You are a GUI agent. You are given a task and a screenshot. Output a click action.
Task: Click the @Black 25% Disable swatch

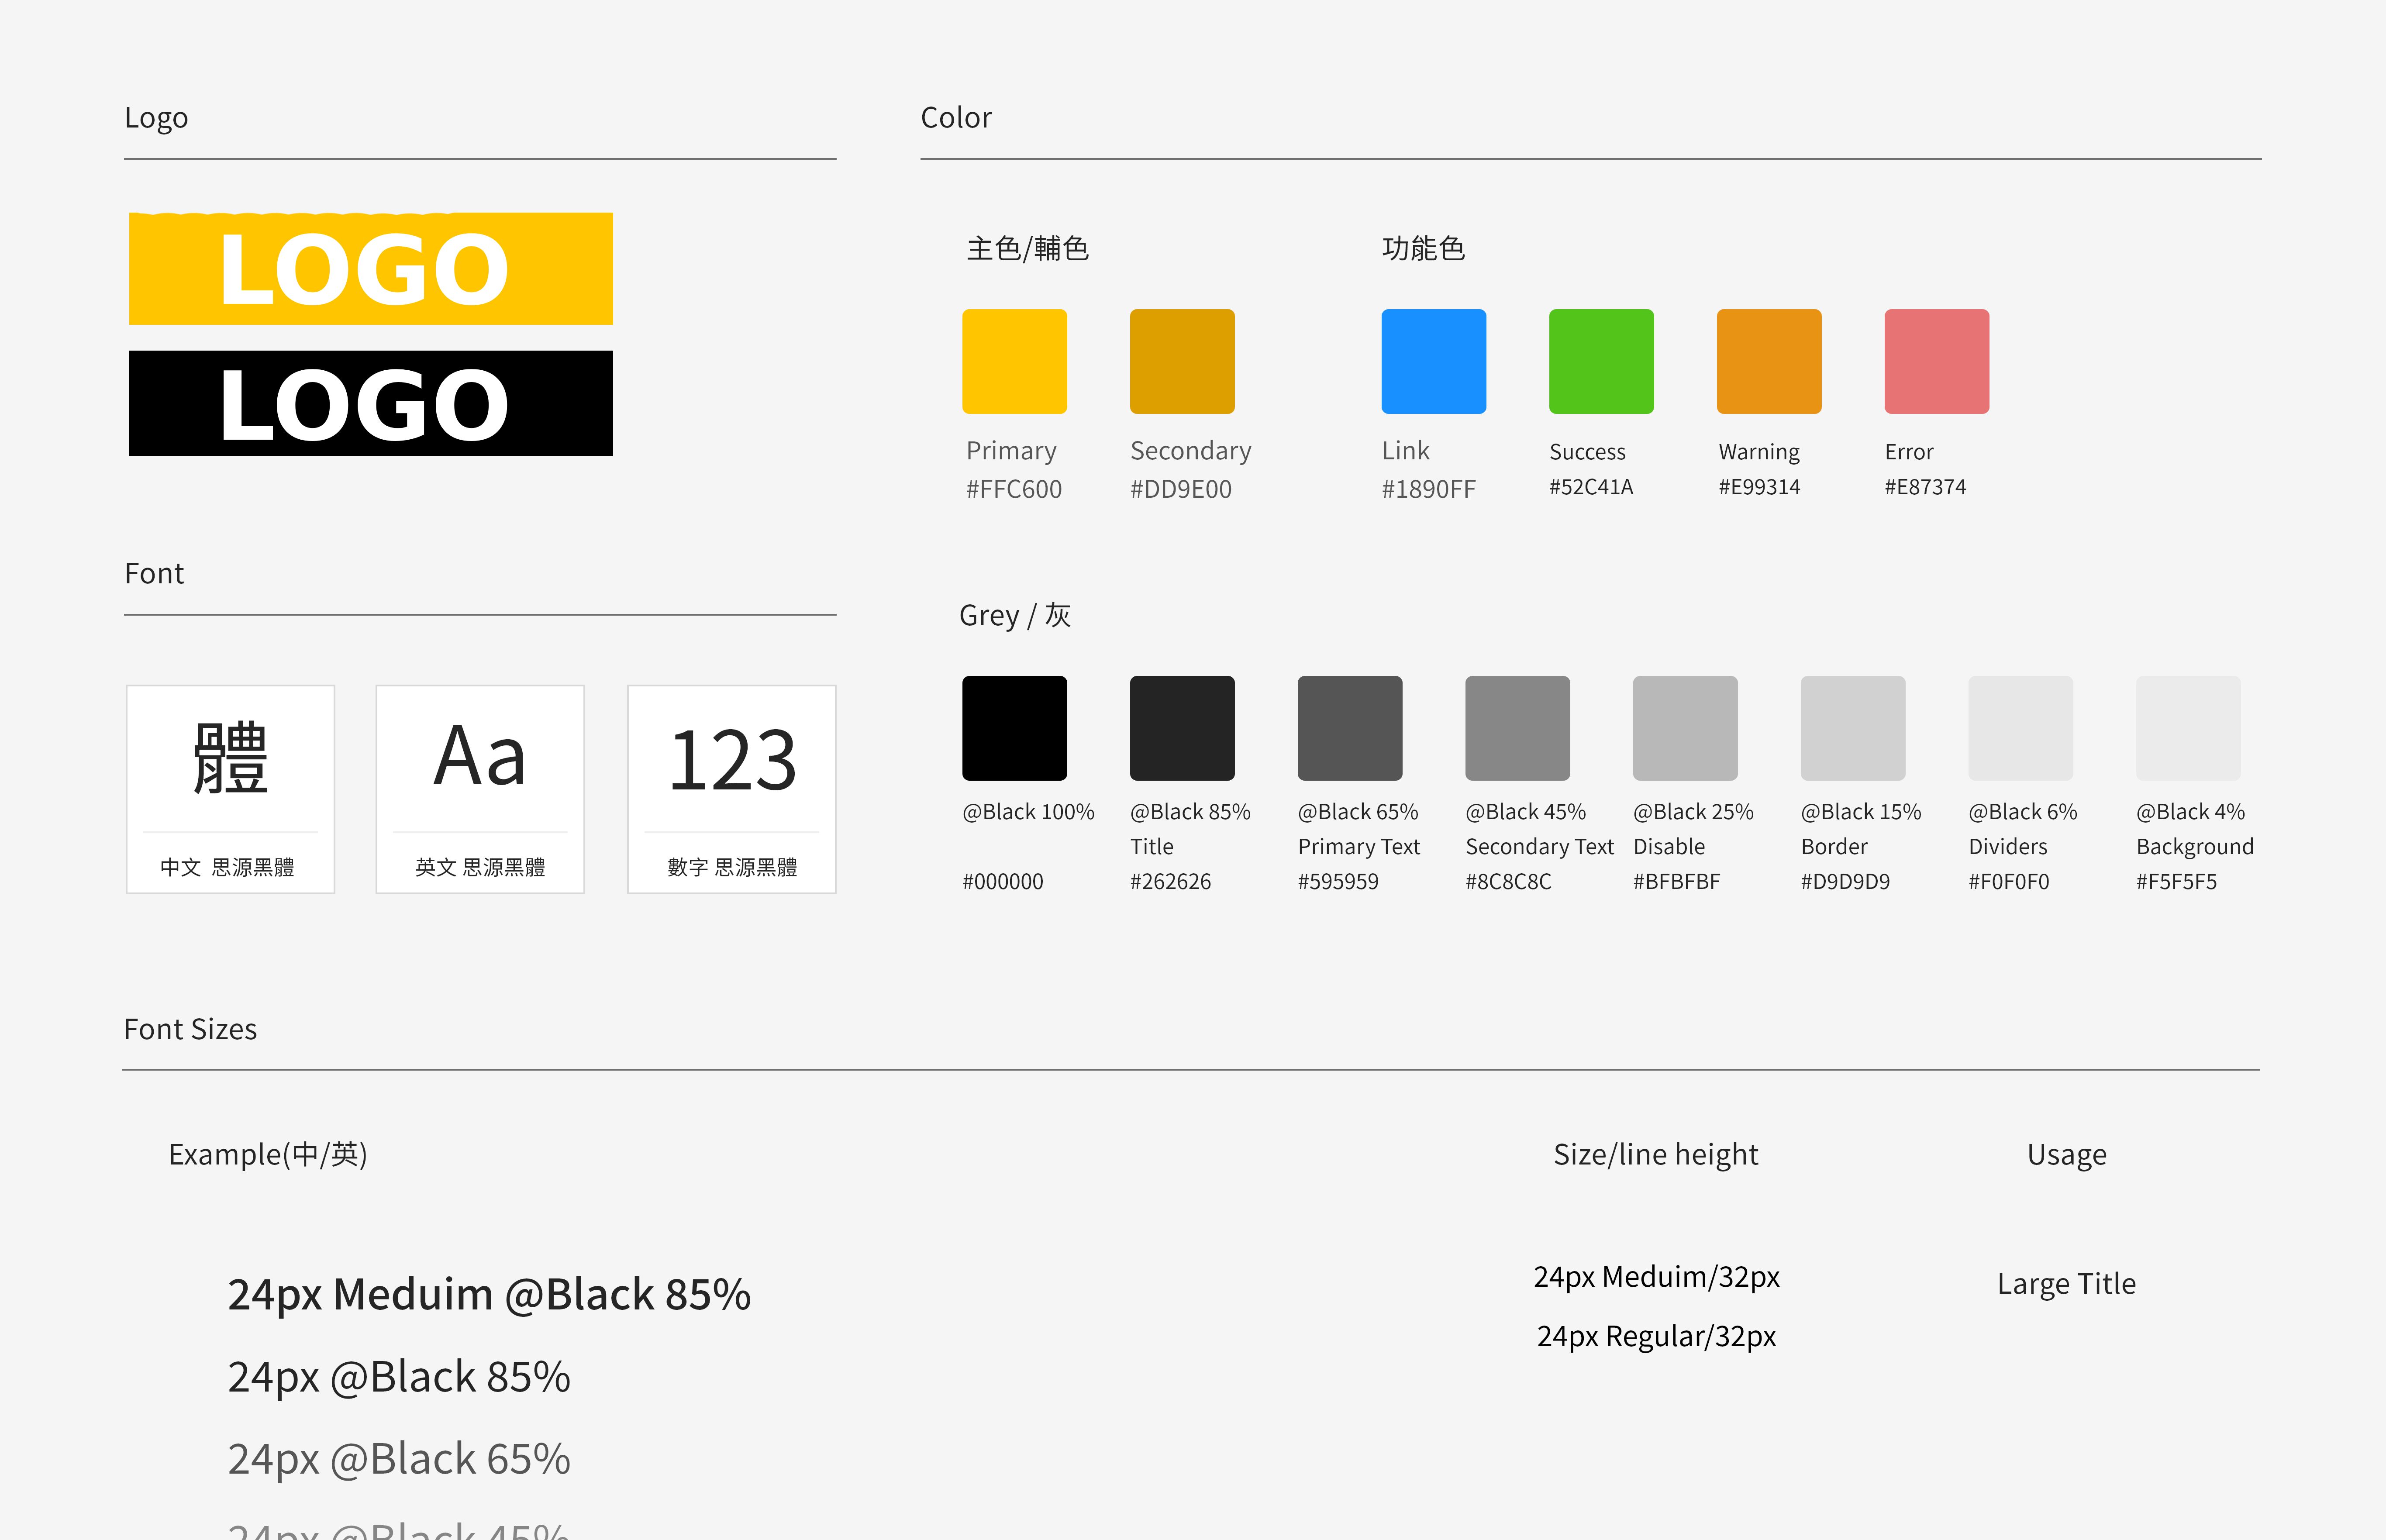[x=1685, y=728]
